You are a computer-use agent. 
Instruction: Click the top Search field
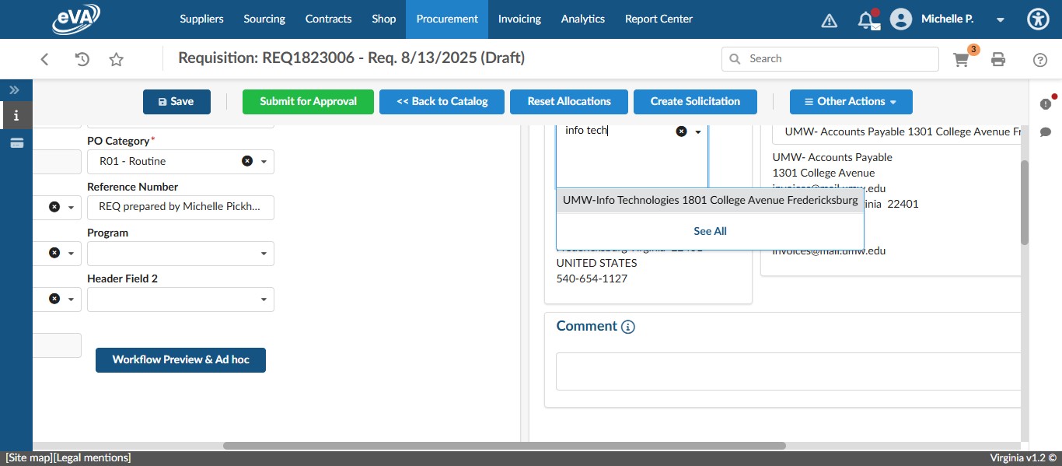coord(830,59)
